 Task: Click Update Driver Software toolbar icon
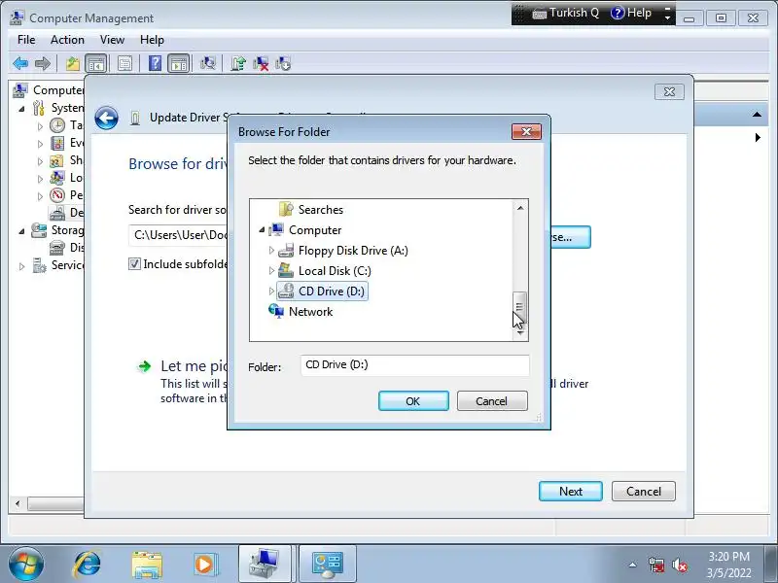click(x=238, y=63)
